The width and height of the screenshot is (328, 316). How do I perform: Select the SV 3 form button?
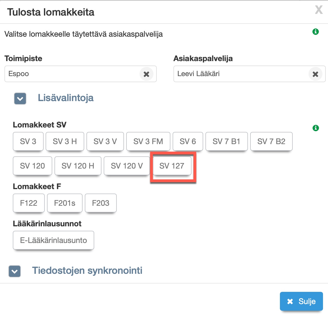[x=28, y=141]
